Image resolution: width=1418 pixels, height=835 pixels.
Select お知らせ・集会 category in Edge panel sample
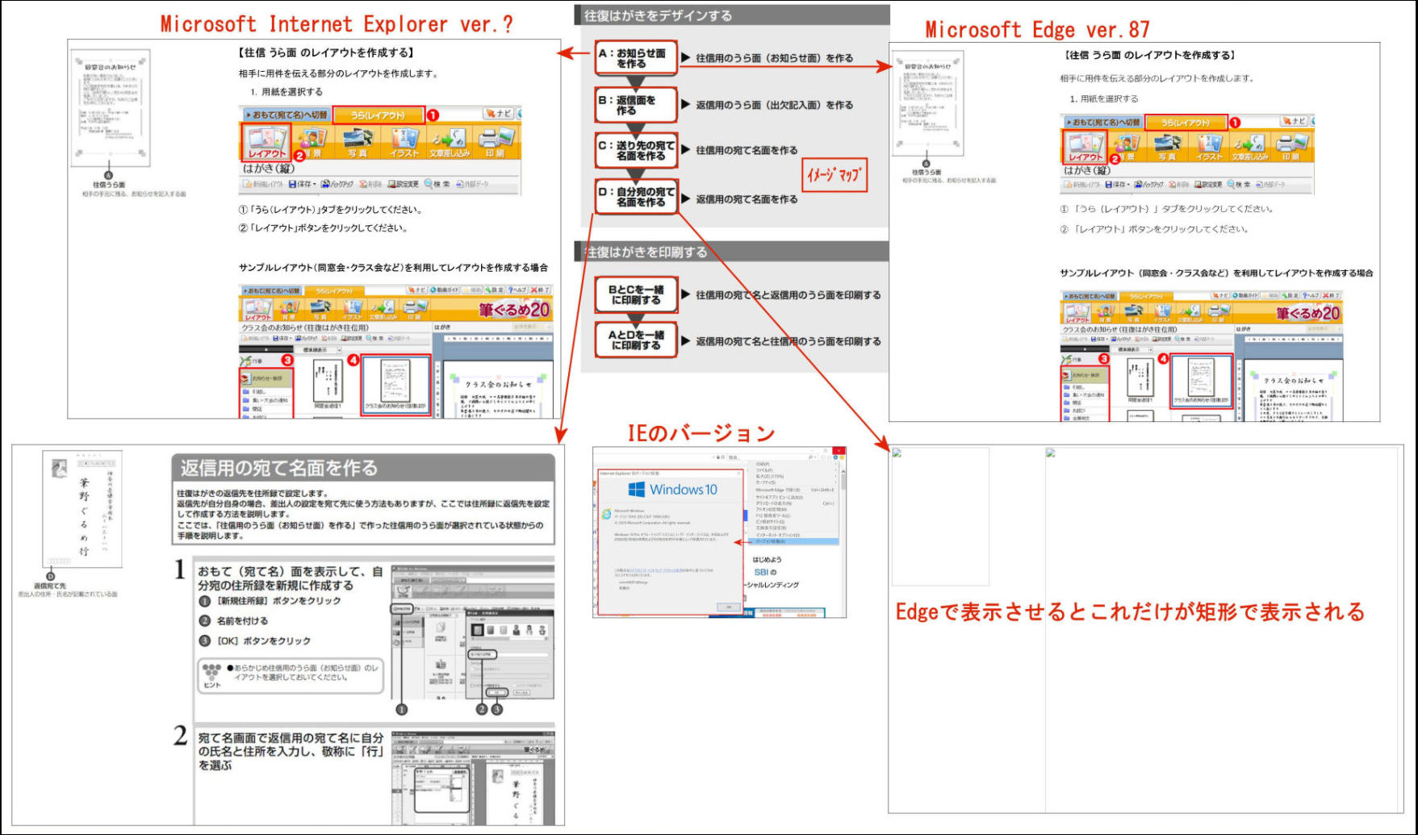[x=1085, y=375]
